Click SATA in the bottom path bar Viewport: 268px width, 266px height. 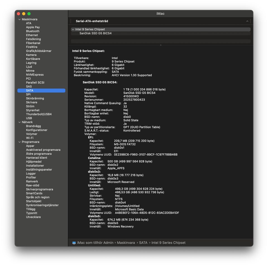point(143,243)
